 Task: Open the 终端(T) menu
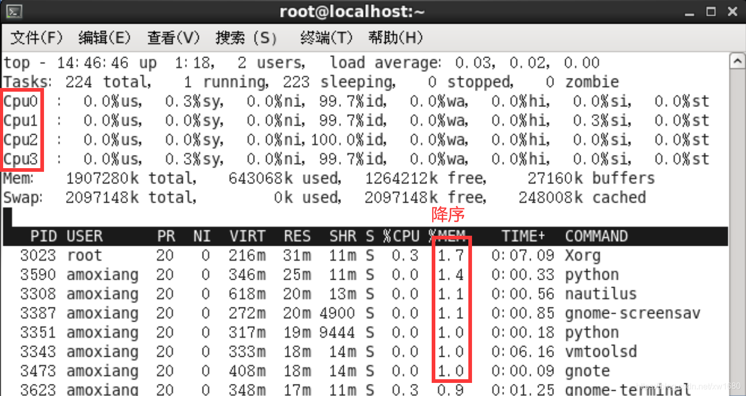pos(326,38)
